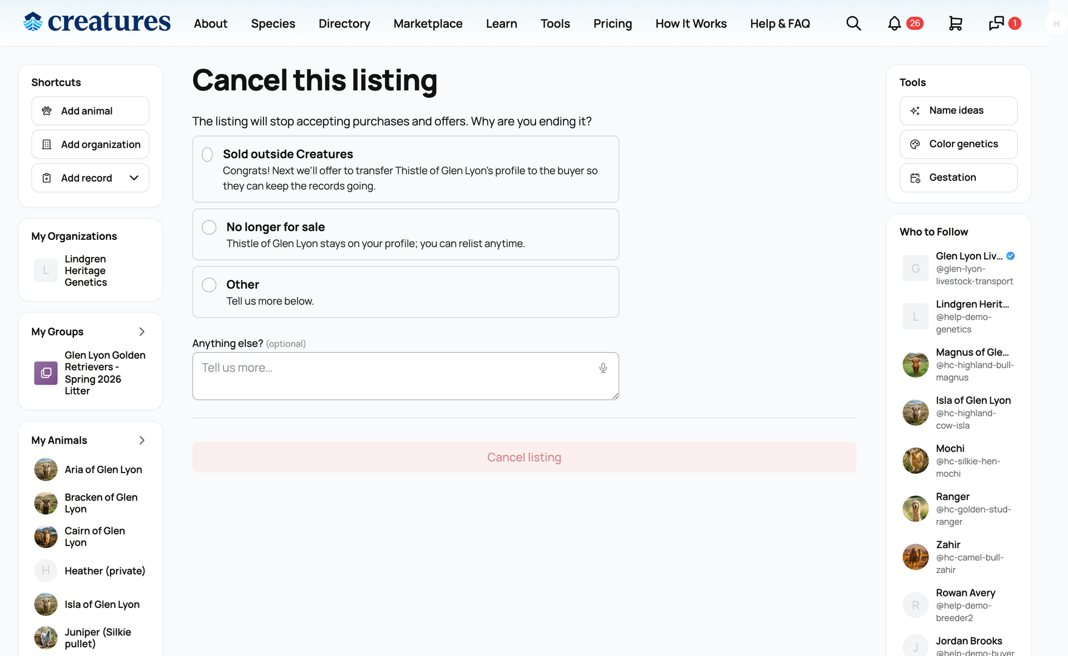The width and height of the screenshot is (1068, 656).
Task: Open the Name ideas tool
Action: [959, 111]
